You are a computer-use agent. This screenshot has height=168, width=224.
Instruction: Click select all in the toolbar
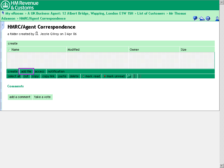[14, 76]
